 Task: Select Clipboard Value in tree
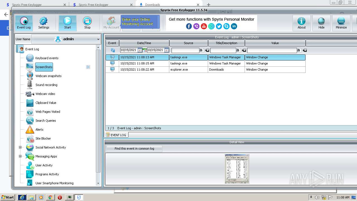46,103
